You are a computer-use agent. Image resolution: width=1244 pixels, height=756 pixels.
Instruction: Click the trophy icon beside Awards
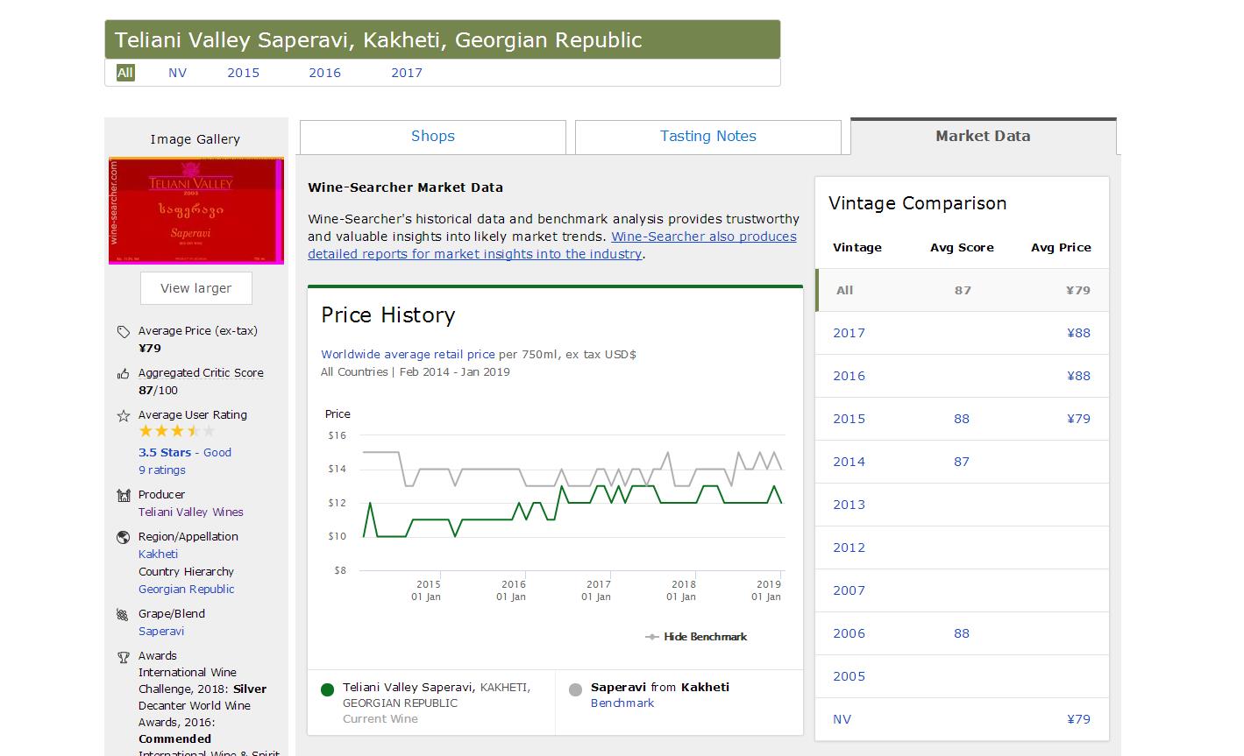(x=123, y=656)
